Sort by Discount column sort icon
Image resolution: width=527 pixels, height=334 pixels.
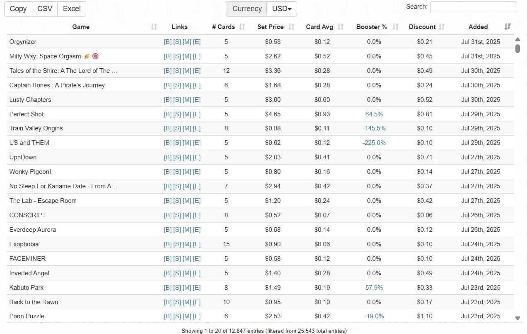pos(442,27)
